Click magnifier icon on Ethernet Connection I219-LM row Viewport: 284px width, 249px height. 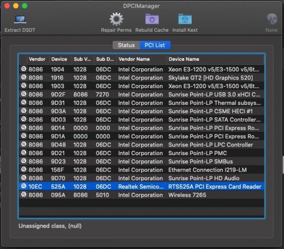pos(23,170)
